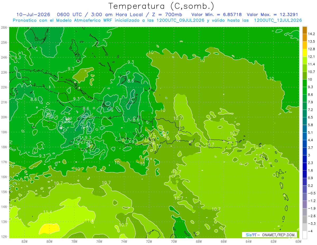Viewport: 317px width, 245px height.
Task: Click the colorbar label "2.3"
Action: click(311, 163)
